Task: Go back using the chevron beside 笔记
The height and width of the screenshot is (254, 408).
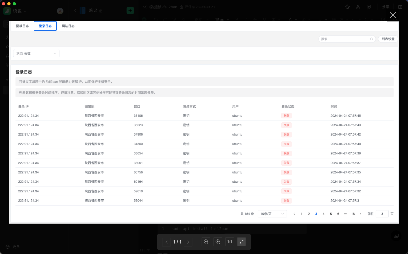Action: (75, 11)
